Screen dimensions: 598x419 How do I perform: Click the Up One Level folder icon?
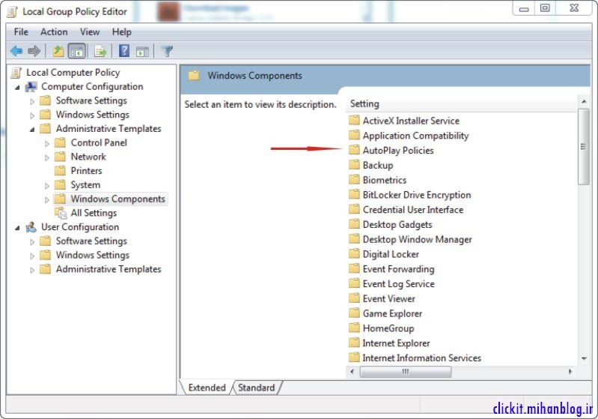point(58,51)
